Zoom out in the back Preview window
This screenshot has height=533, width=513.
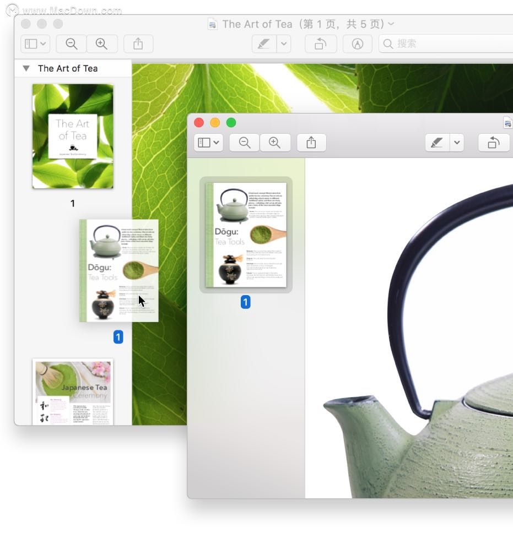tap(72, 44)
